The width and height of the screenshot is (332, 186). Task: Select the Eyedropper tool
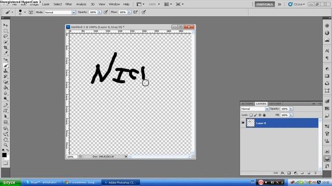tap(6, 53)
